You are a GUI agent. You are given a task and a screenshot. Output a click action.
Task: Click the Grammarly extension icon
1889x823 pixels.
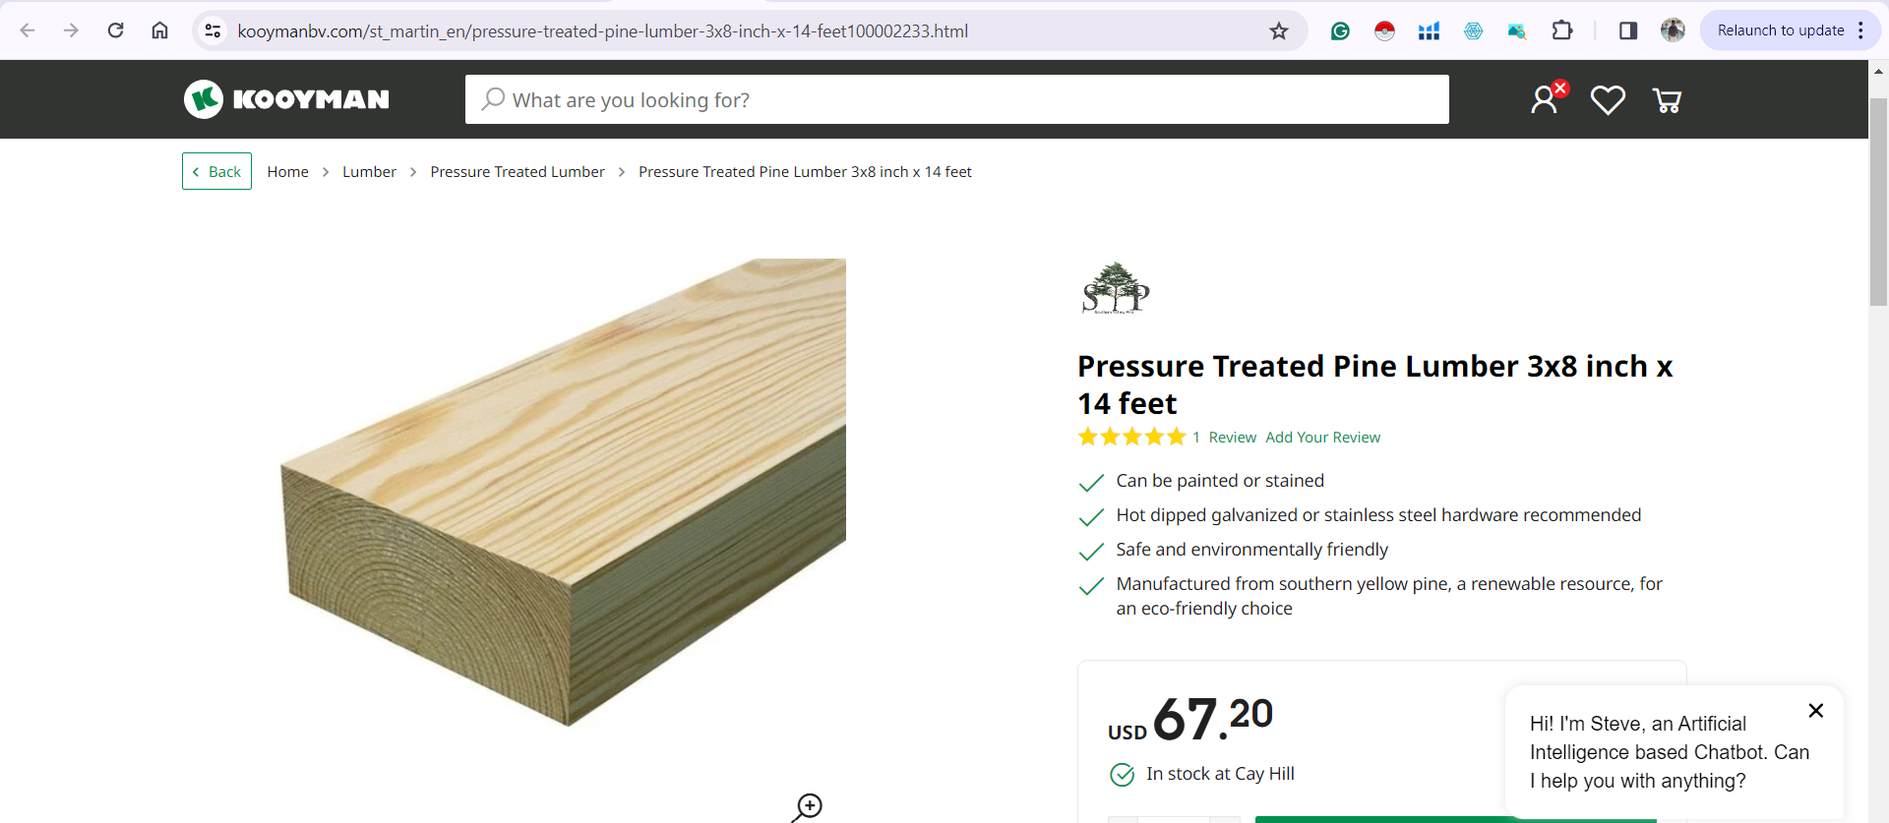[1340, 30]
